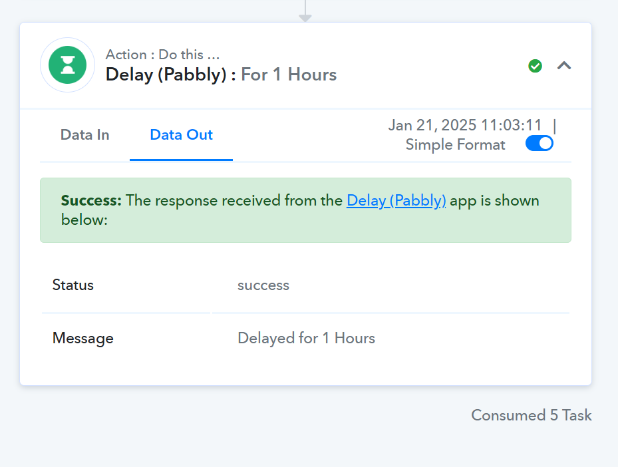
Task: Click the Status field label
Action: tap(73, 285)
